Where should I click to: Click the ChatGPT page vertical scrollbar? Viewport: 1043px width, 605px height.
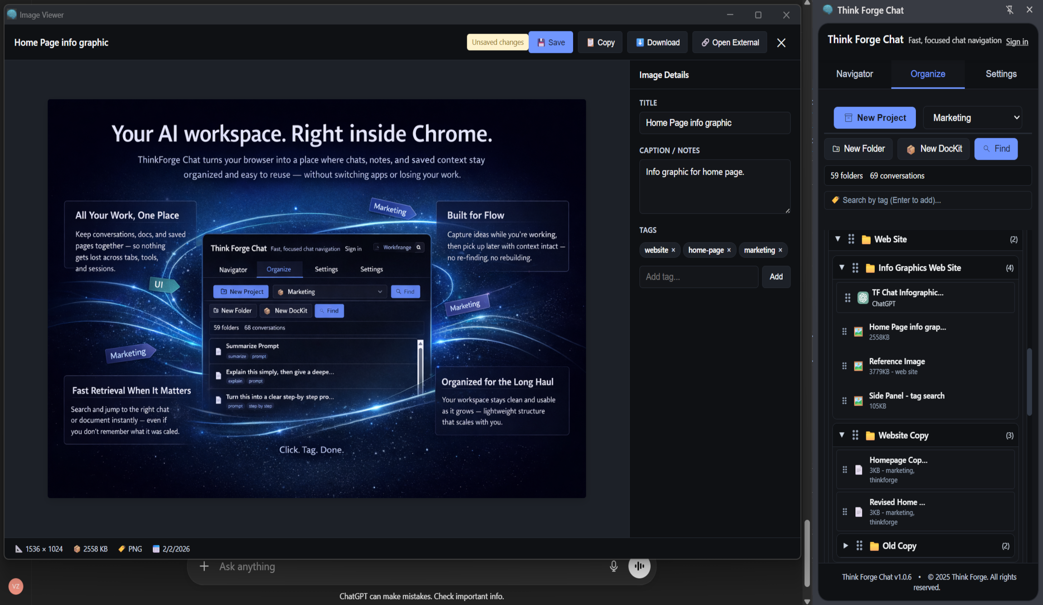pos(807,553)
